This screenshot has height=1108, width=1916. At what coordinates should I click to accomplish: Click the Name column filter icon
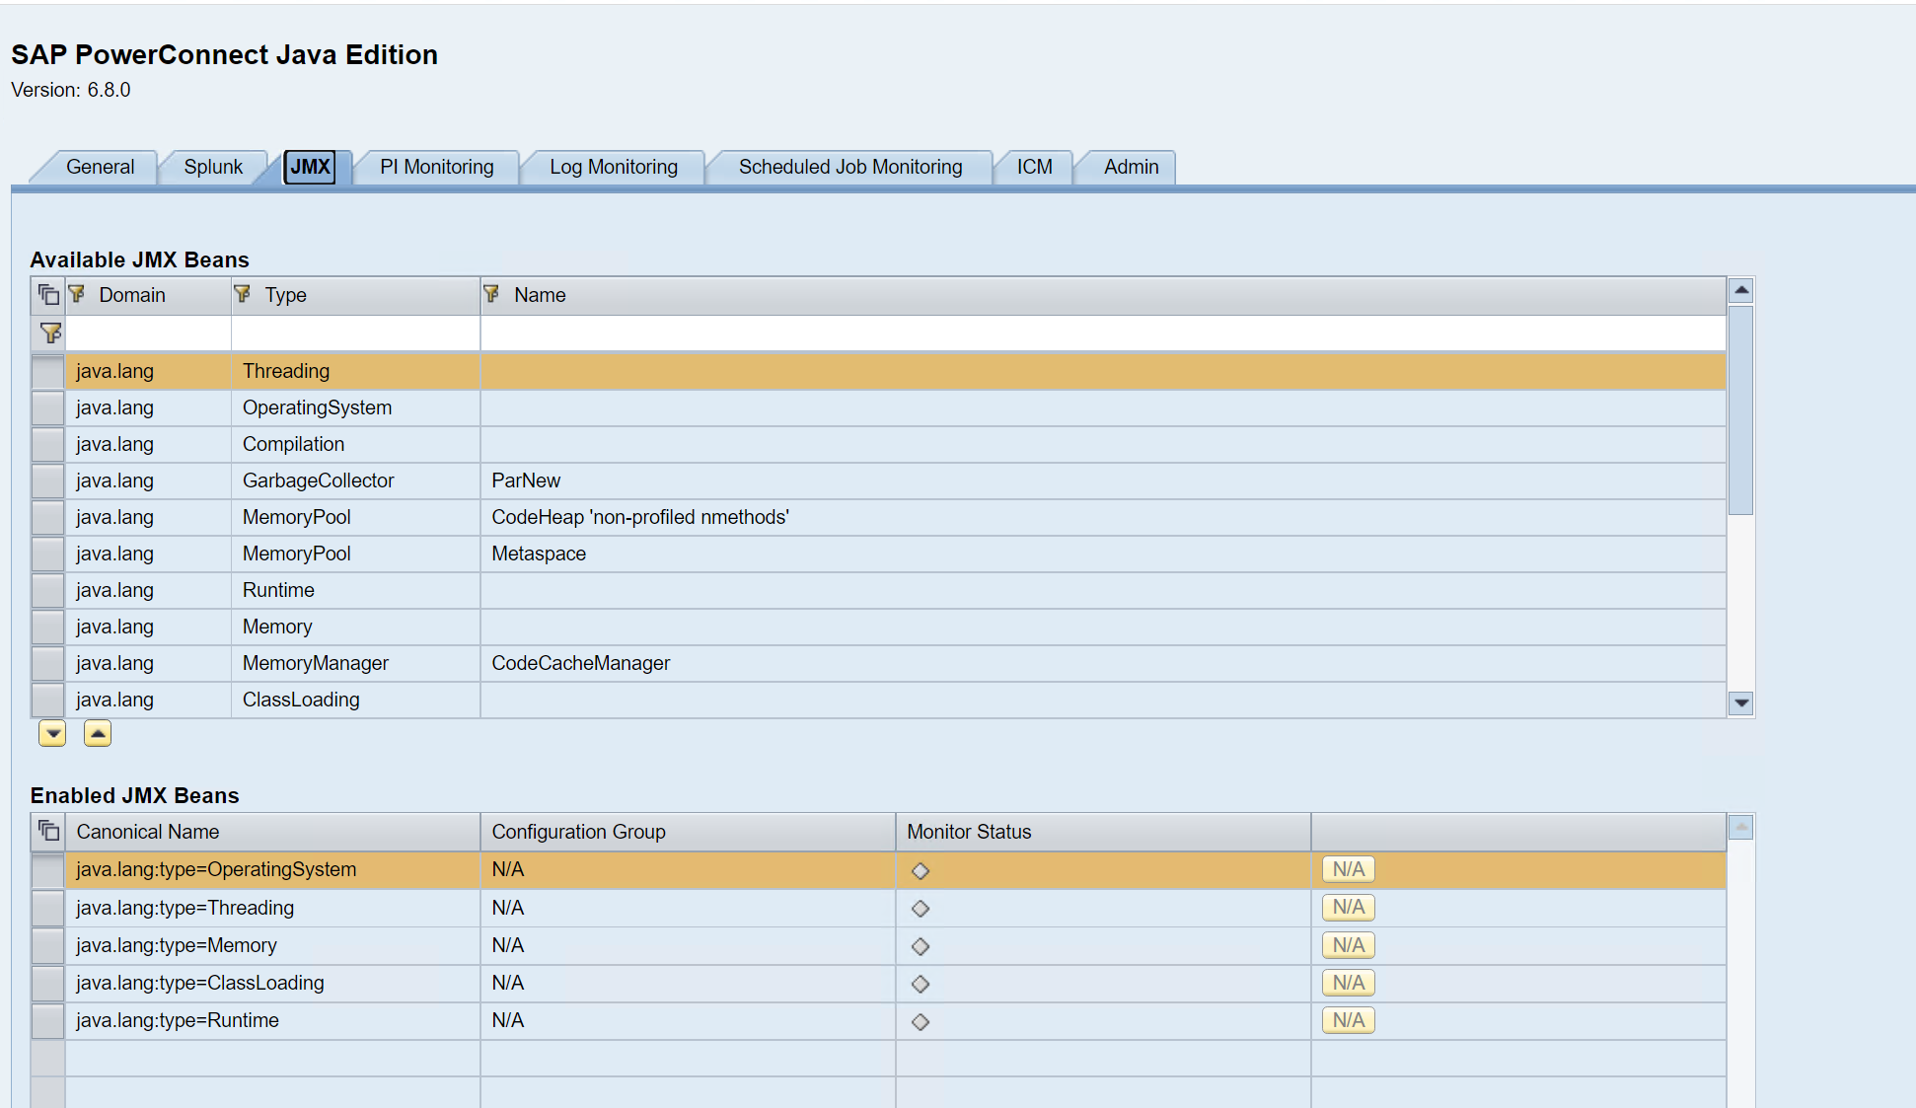(491, 294)
